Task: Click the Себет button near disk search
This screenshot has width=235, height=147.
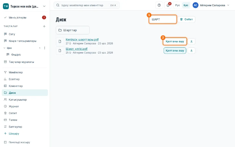Action: click(187, 19)
